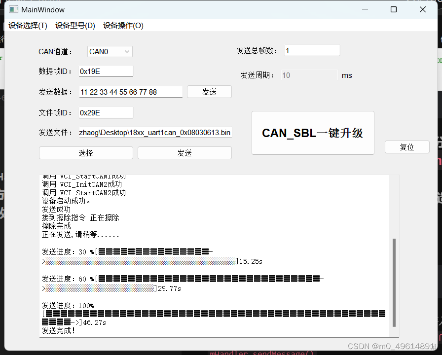Click the 选择 file selection button
This screenshot has width=442, height=355.
tap(85, 152)
